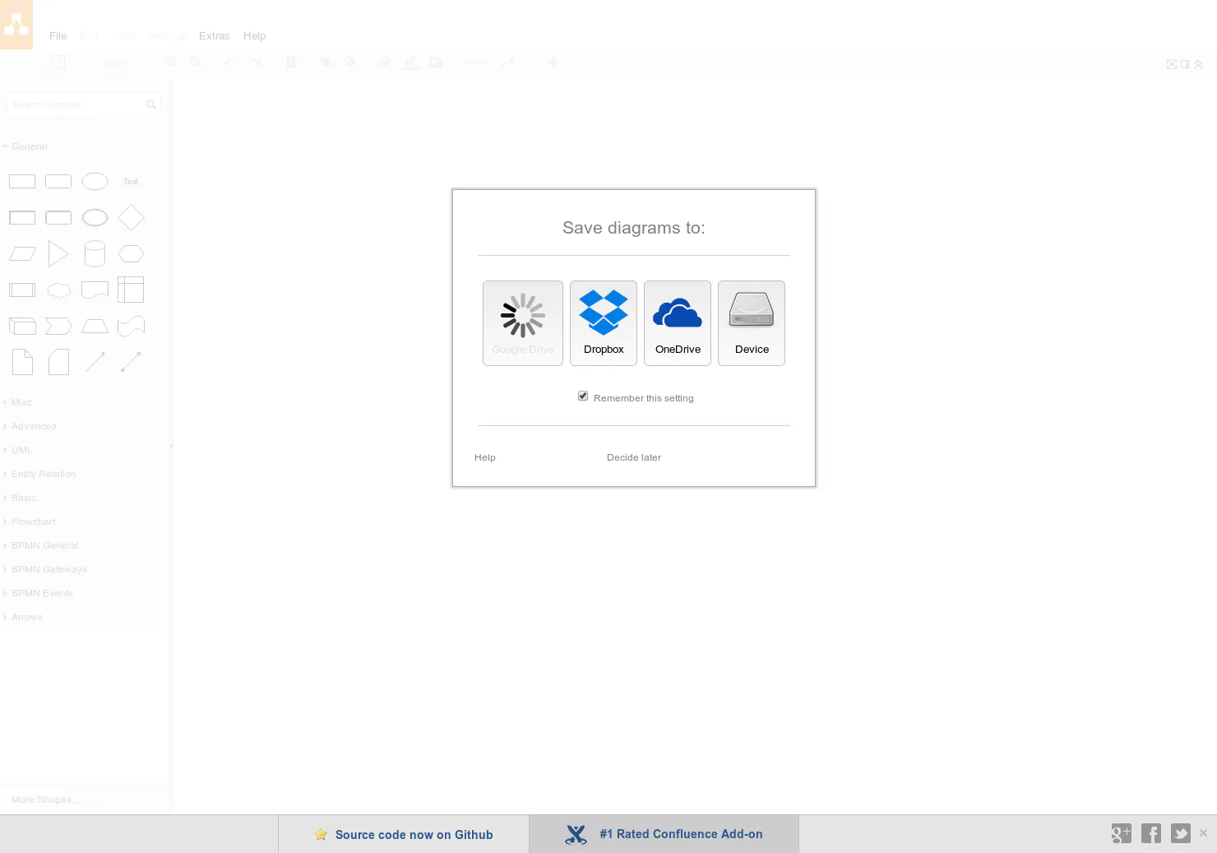The width and height of the screenshot is (1217, 853).
Task: Uncheck Remember this setting checkbox
Action: [583, 396]
